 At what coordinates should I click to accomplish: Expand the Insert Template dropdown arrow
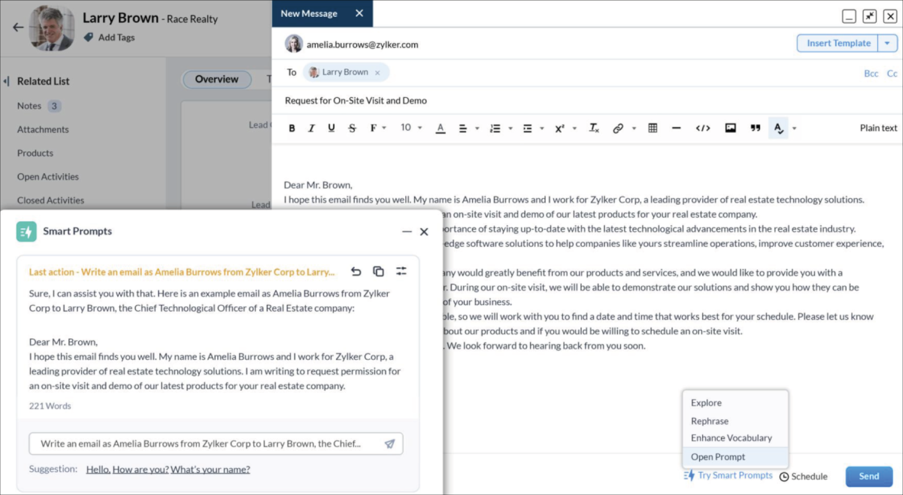click(888, 43)
